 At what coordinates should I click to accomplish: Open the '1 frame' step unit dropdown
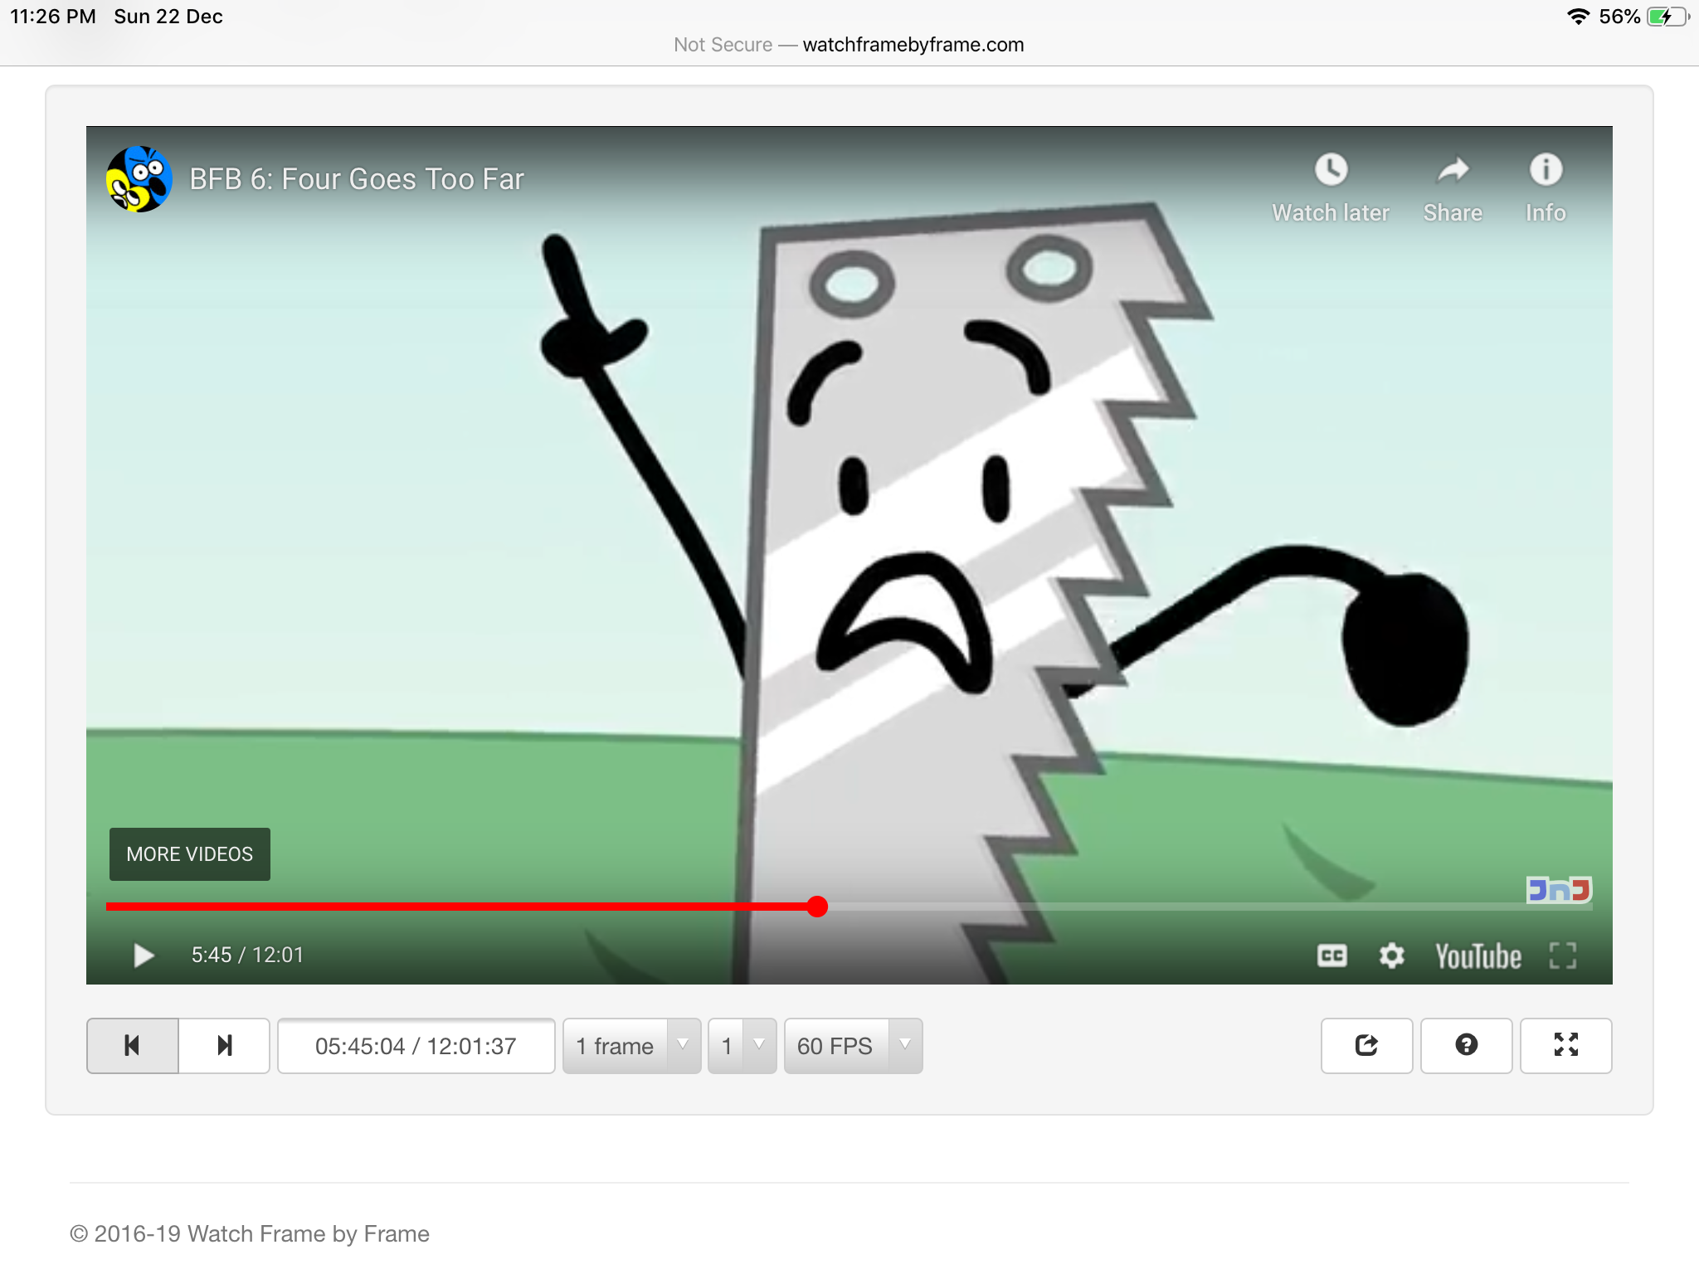pos(632,1046)
